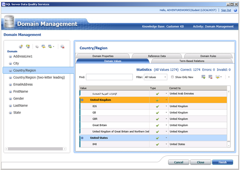Open the Type dropdown for the GB row
Viewport: 240px width, 171px height.
166,112
